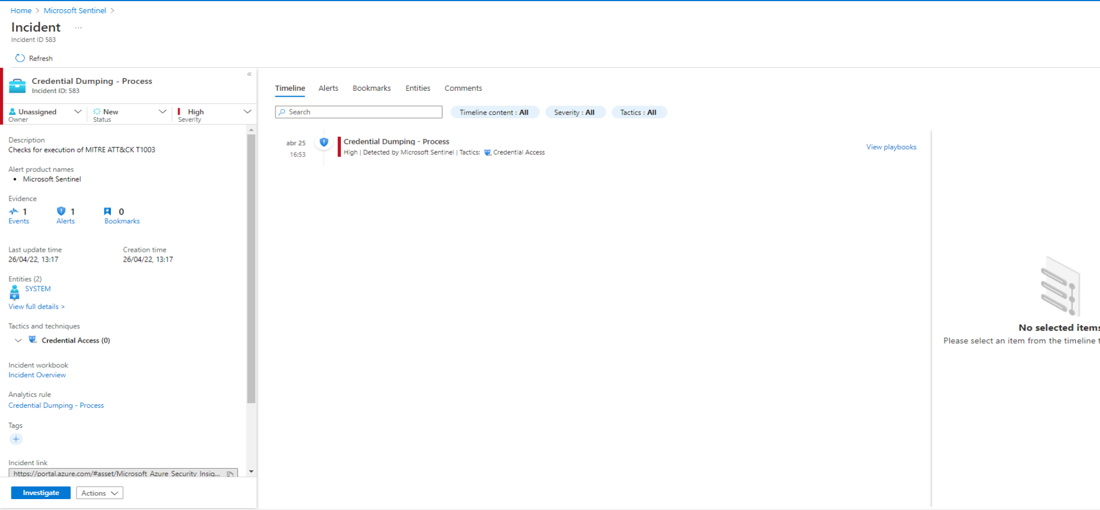1100x510 pixels.
Task: Open the Severity All filter
Action: 575,112
